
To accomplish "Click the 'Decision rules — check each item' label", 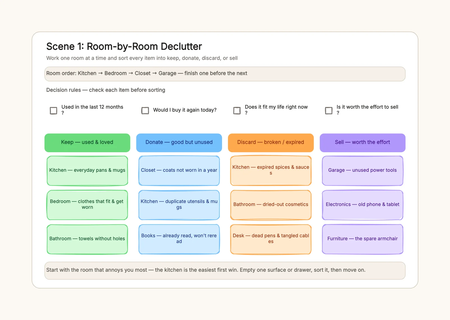I will (105, 90).
